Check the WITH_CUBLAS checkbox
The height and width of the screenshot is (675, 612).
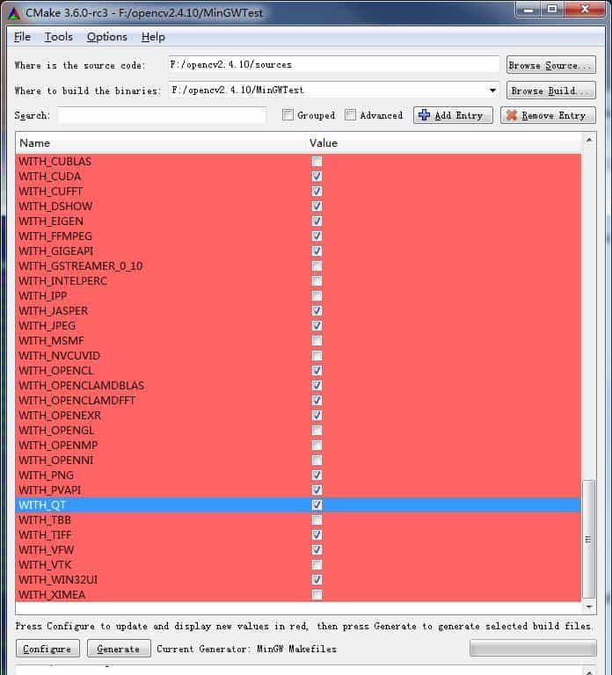coord(317,162)
